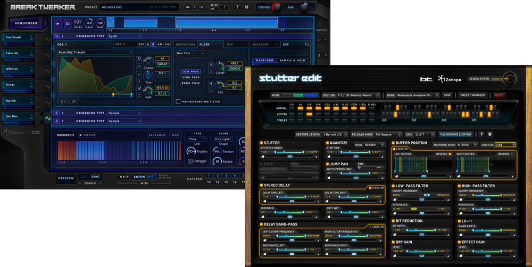Open the New York filter type dropdown
Viewport: 532px width, 267px height.
tap(190, 53)
